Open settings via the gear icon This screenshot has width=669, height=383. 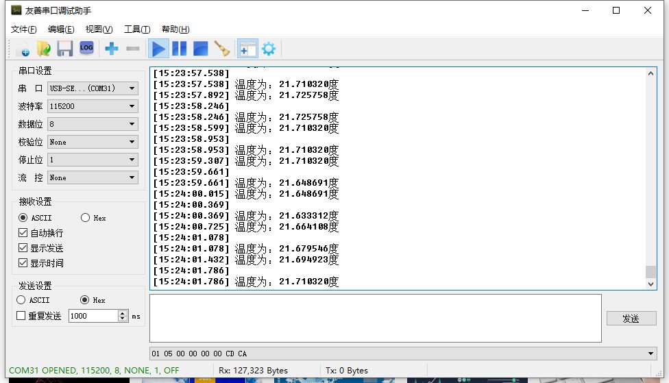click(269, 49)
